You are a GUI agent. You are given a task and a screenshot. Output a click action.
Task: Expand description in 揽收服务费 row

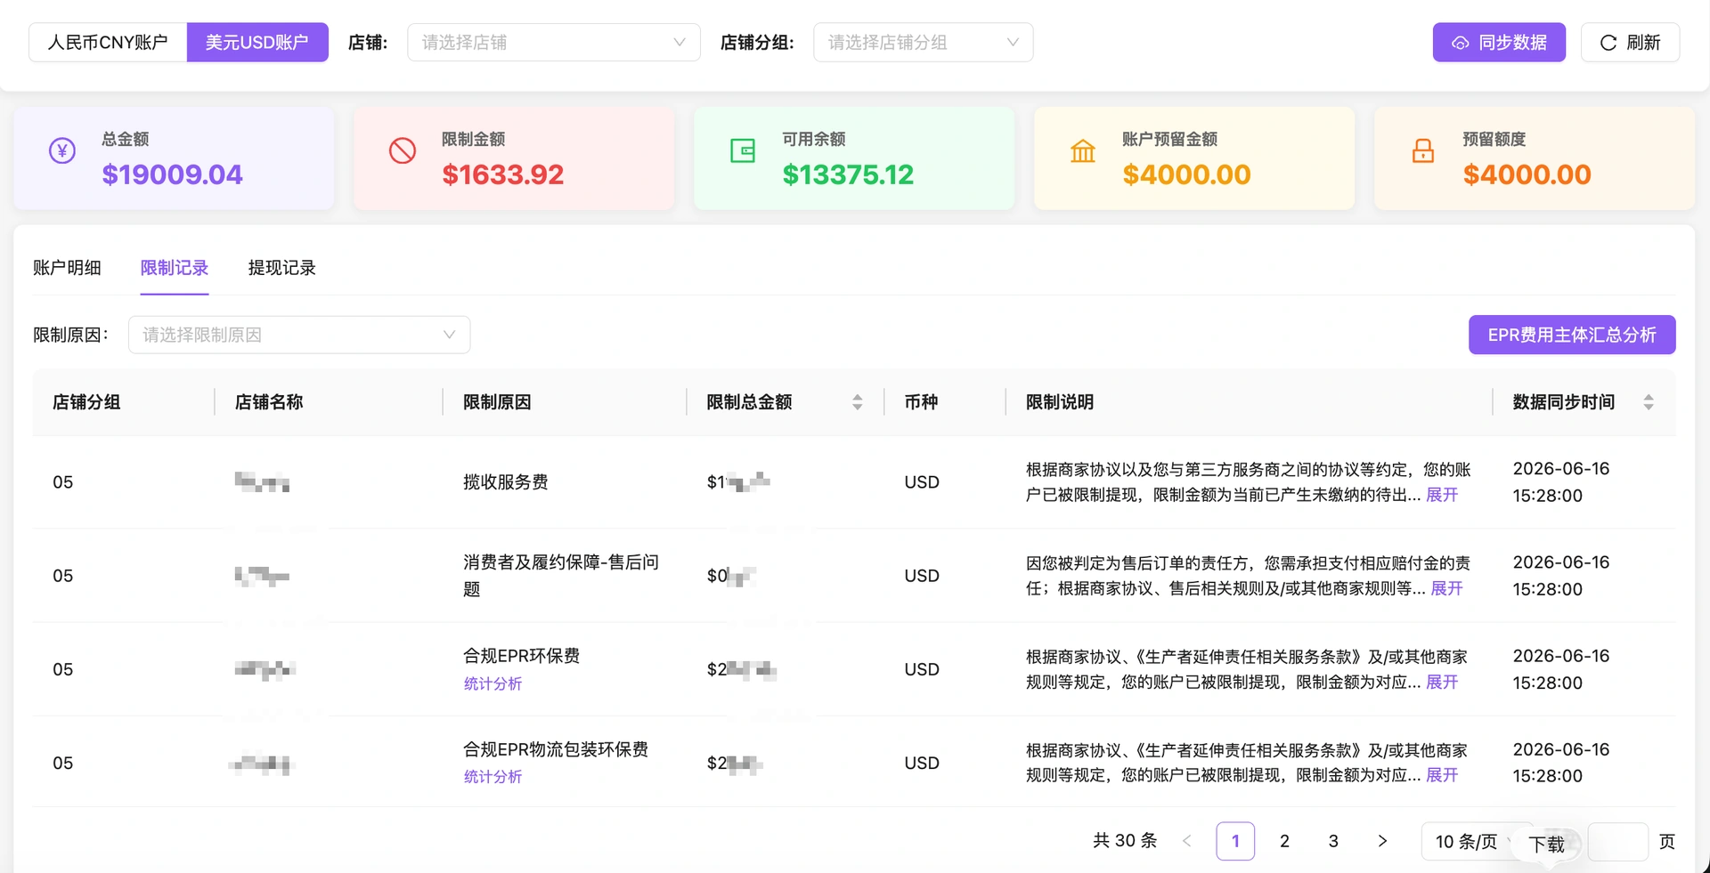click(1442, 495)
